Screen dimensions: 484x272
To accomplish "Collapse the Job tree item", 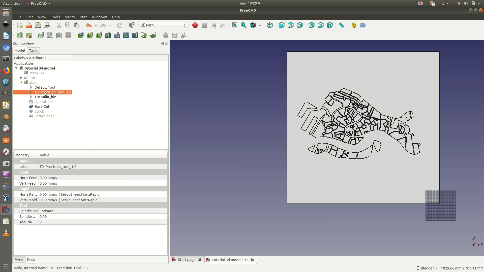I will 21,83.
